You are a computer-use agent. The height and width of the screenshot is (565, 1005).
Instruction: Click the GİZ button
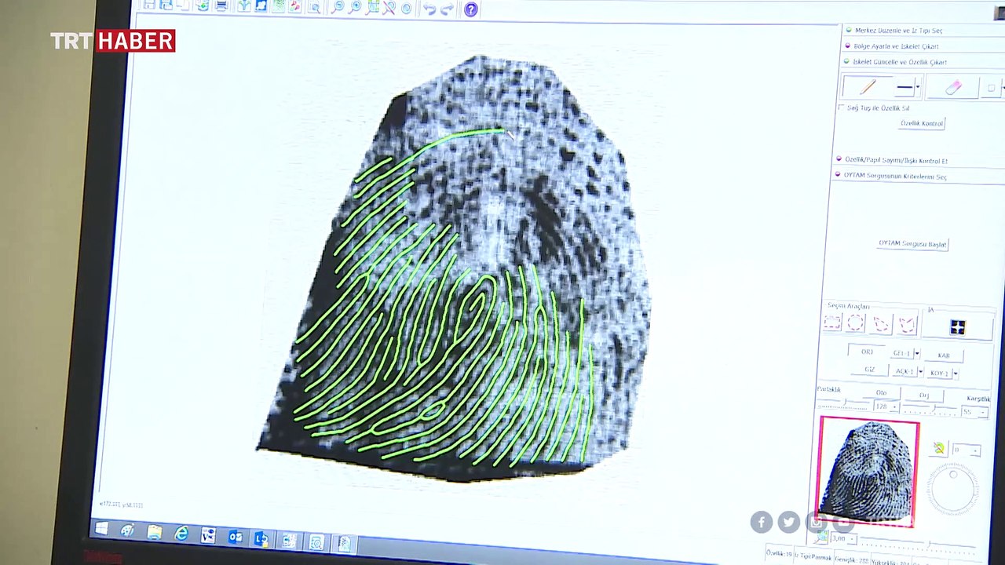pos(869,370)
